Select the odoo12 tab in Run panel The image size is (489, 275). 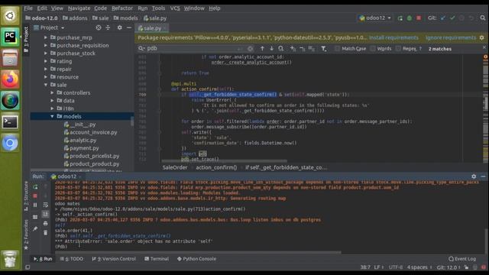coord(66,176)
